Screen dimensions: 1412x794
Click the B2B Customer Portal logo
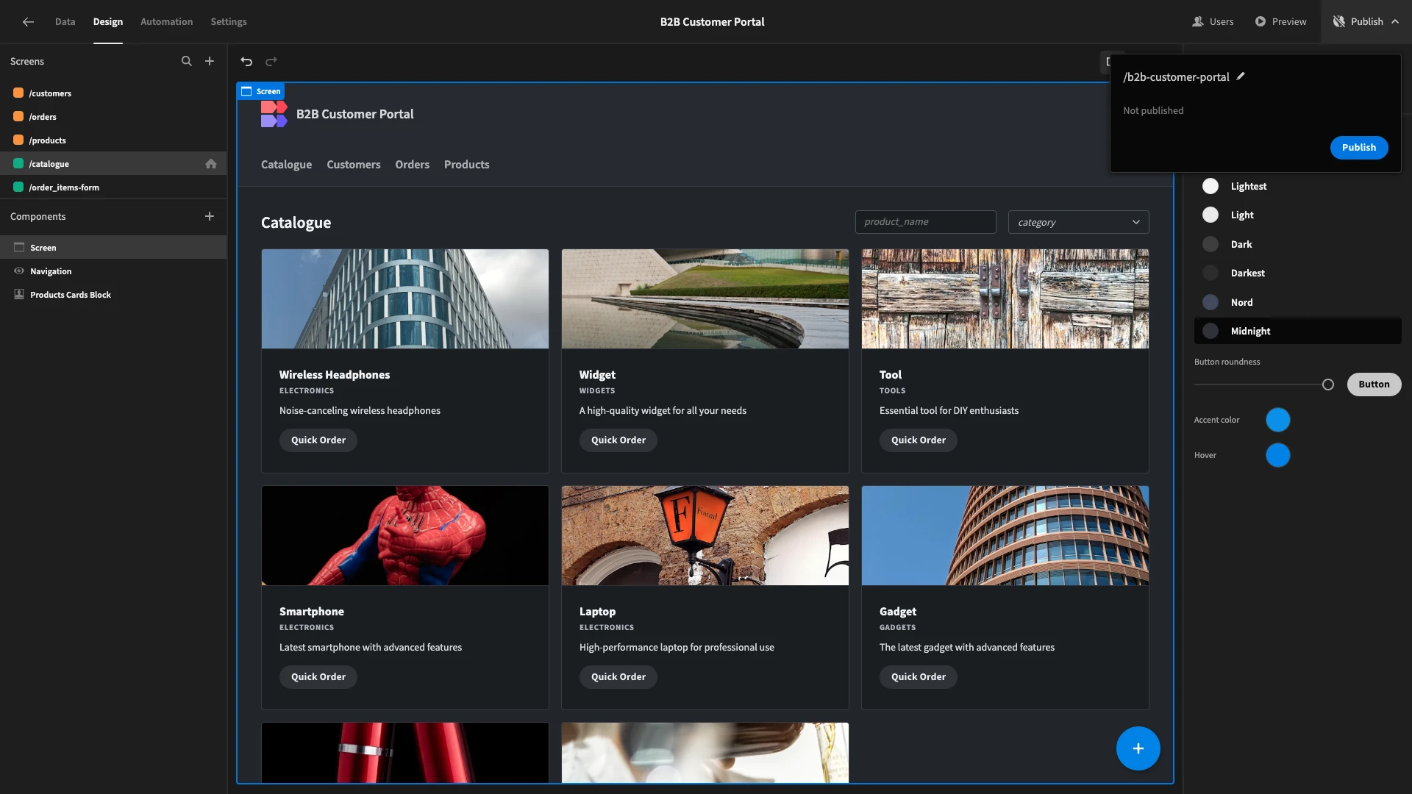click(274, 114)
